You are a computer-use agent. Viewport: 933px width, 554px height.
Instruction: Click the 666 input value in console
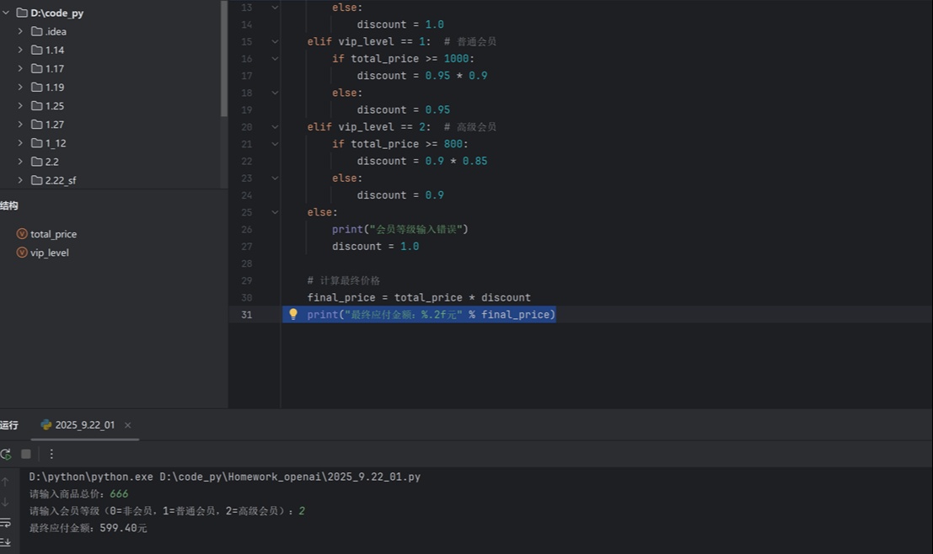point(119,494)
